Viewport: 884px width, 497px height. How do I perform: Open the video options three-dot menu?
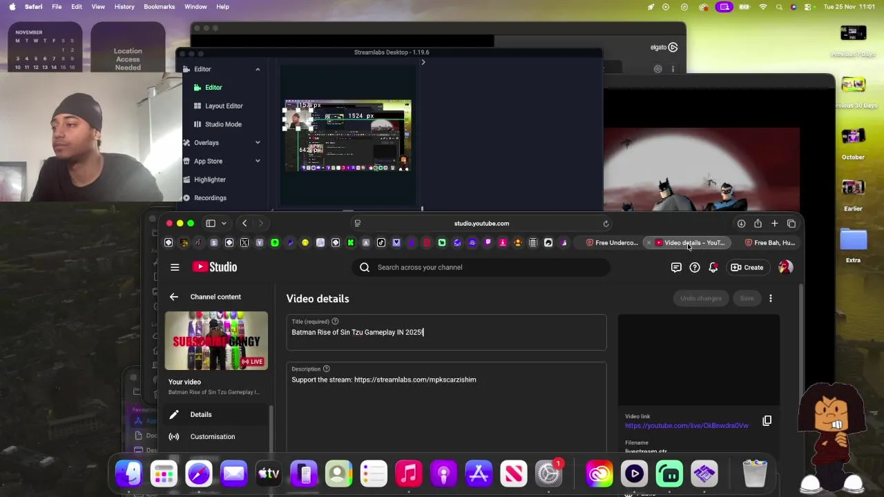point(771,298)
